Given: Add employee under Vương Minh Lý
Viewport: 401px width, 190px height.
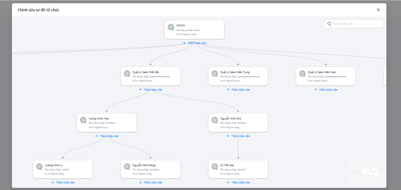Looking at the screenshot, I should pyautogui.click(x=63, y=183).
